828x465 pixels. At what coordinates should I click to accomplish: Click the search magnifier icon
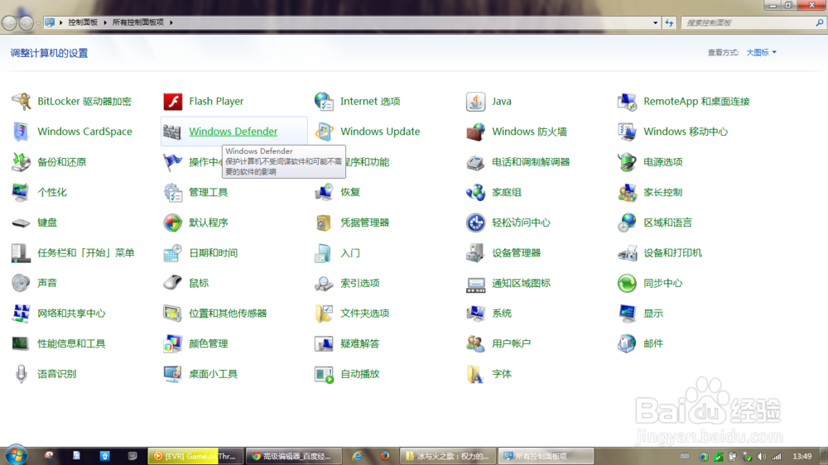820,22
